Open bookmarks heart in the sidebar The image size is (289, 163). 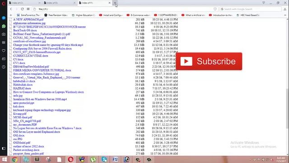tap(4, 51)
